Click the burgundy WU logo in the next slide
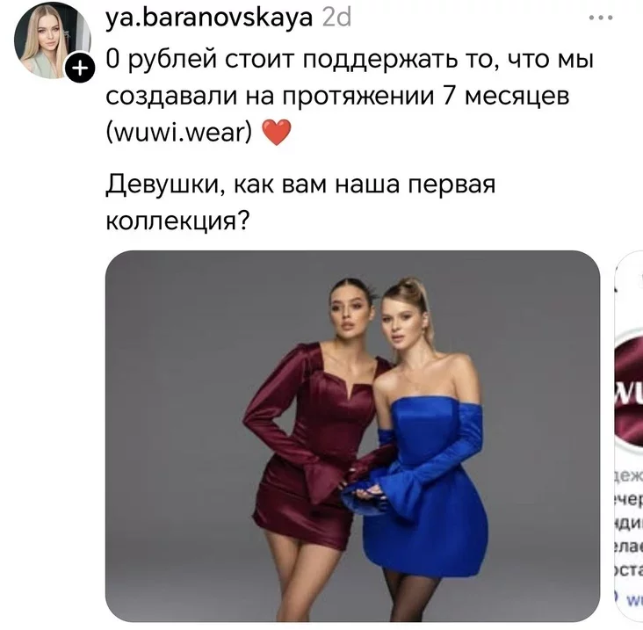 pyautogui.click(x=630, y=389)
